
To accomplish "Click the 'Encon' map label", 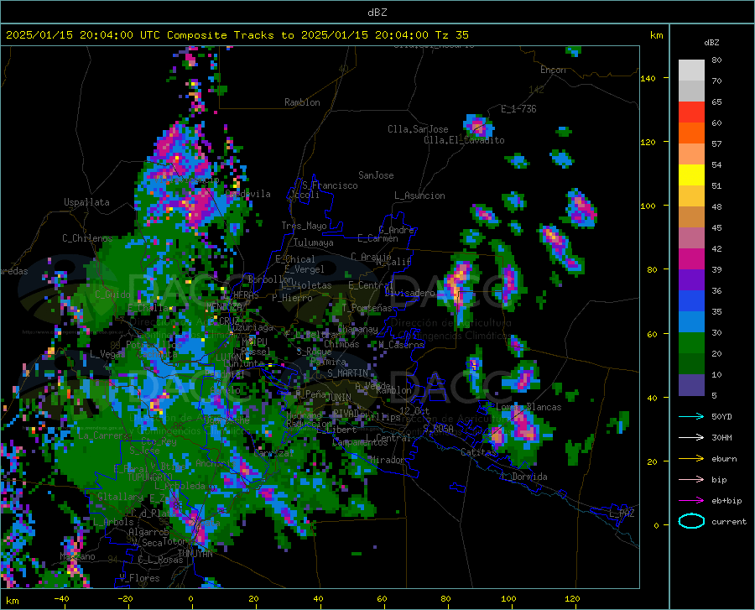I will click(x=553, y=70).
